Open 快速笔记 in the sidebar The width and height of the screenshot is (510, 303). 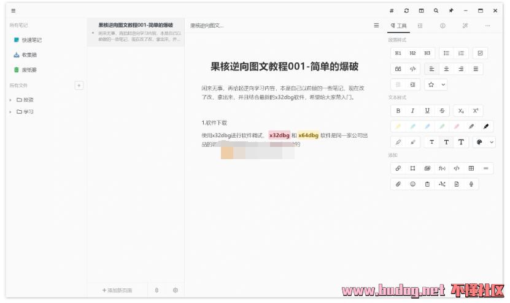(31, 40)
